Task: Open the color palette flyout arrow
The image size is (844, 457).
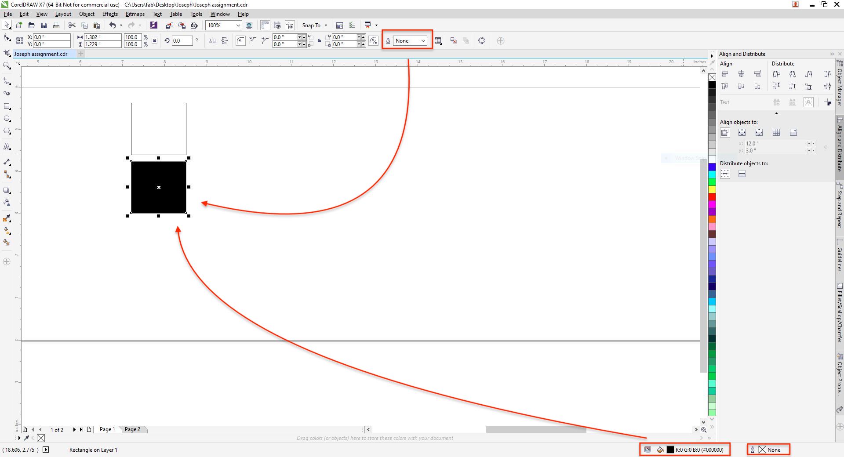Action: click(712, 56)
